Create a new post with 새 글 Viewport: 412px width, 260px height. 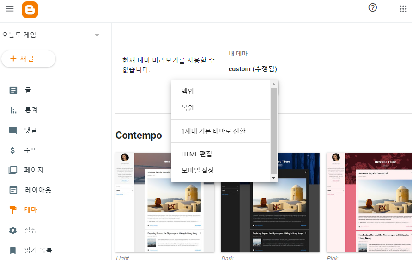pos(28,59)
